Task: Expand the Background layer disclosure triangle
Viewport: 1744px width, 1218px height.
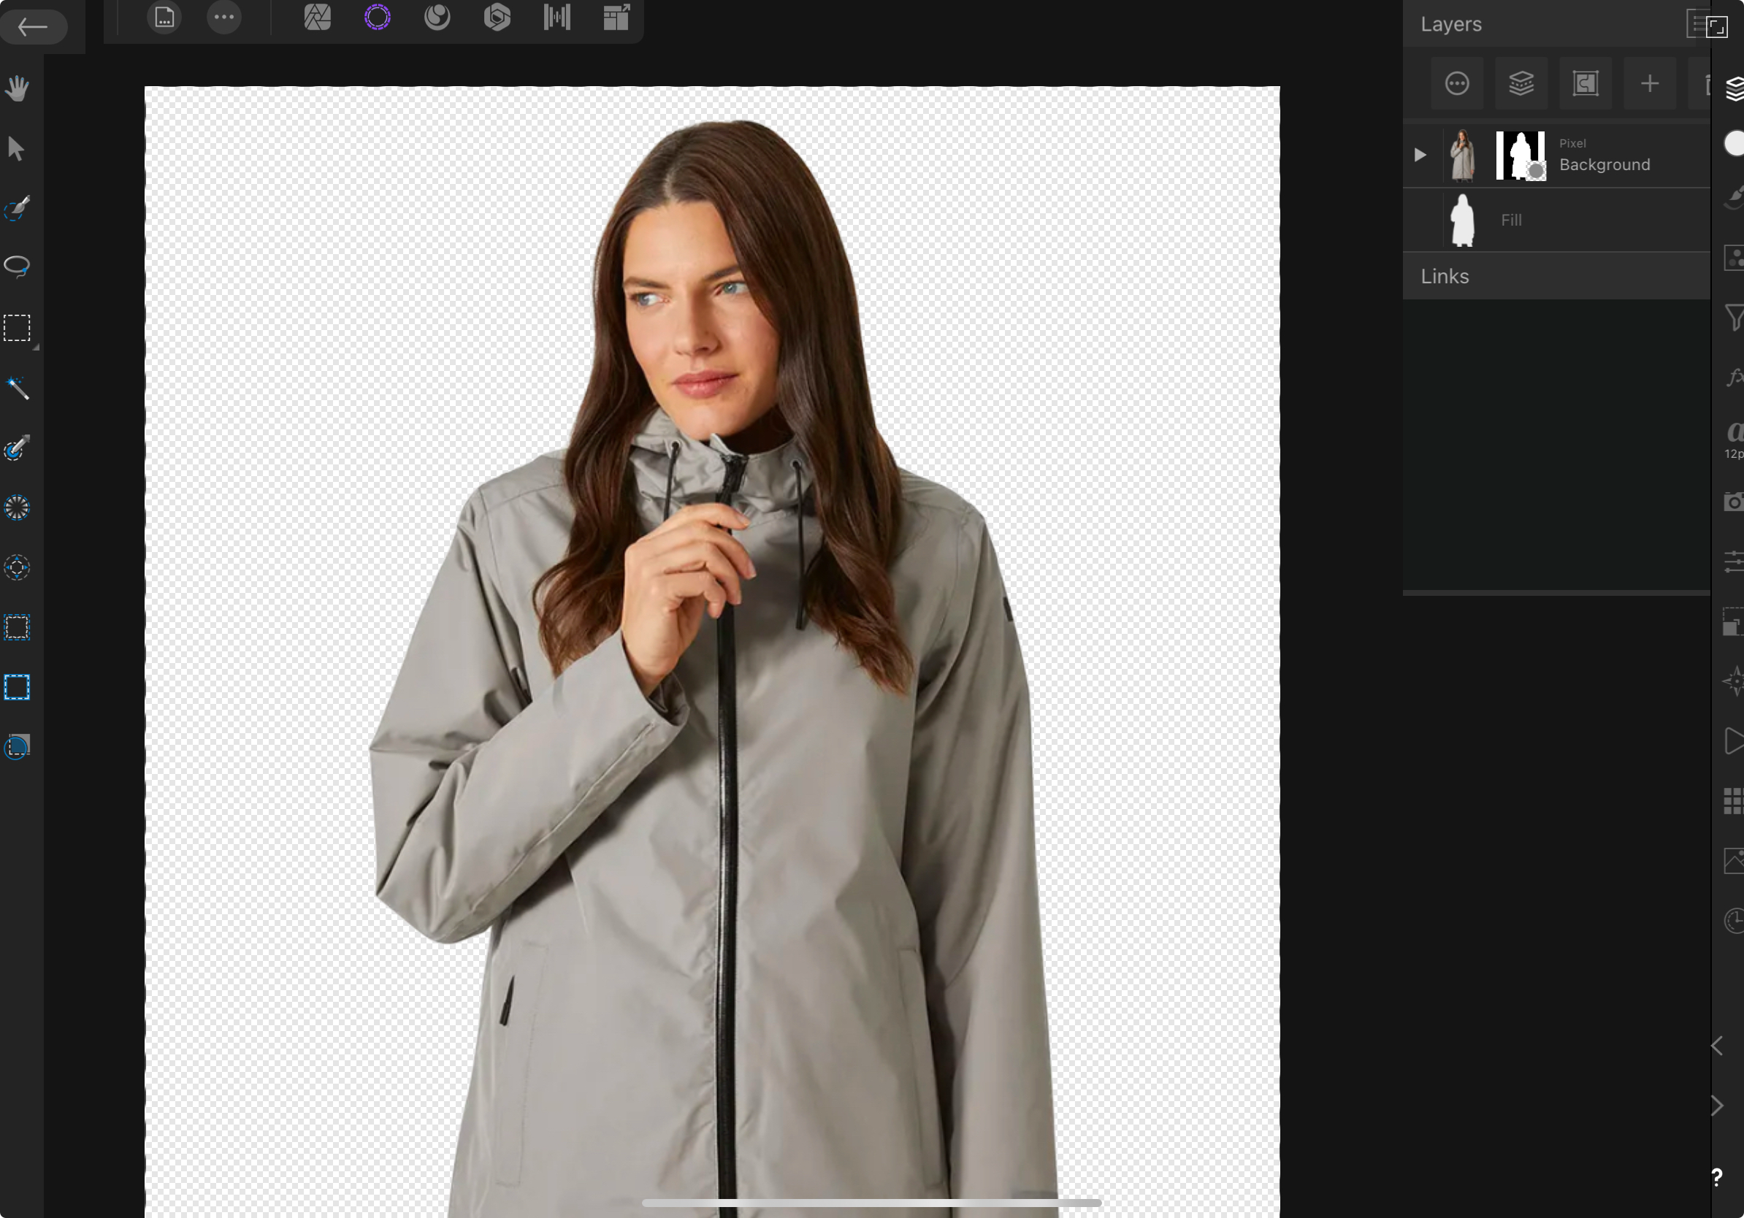Action: 1420,156
